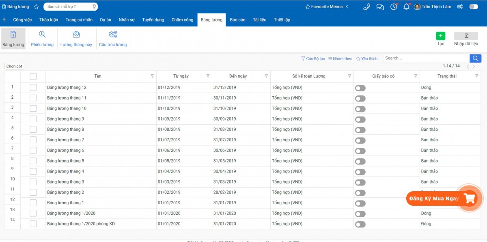The image size is (487, 242).
Task: Open Lương tháng này section
Action: click(x=76, y=35)
